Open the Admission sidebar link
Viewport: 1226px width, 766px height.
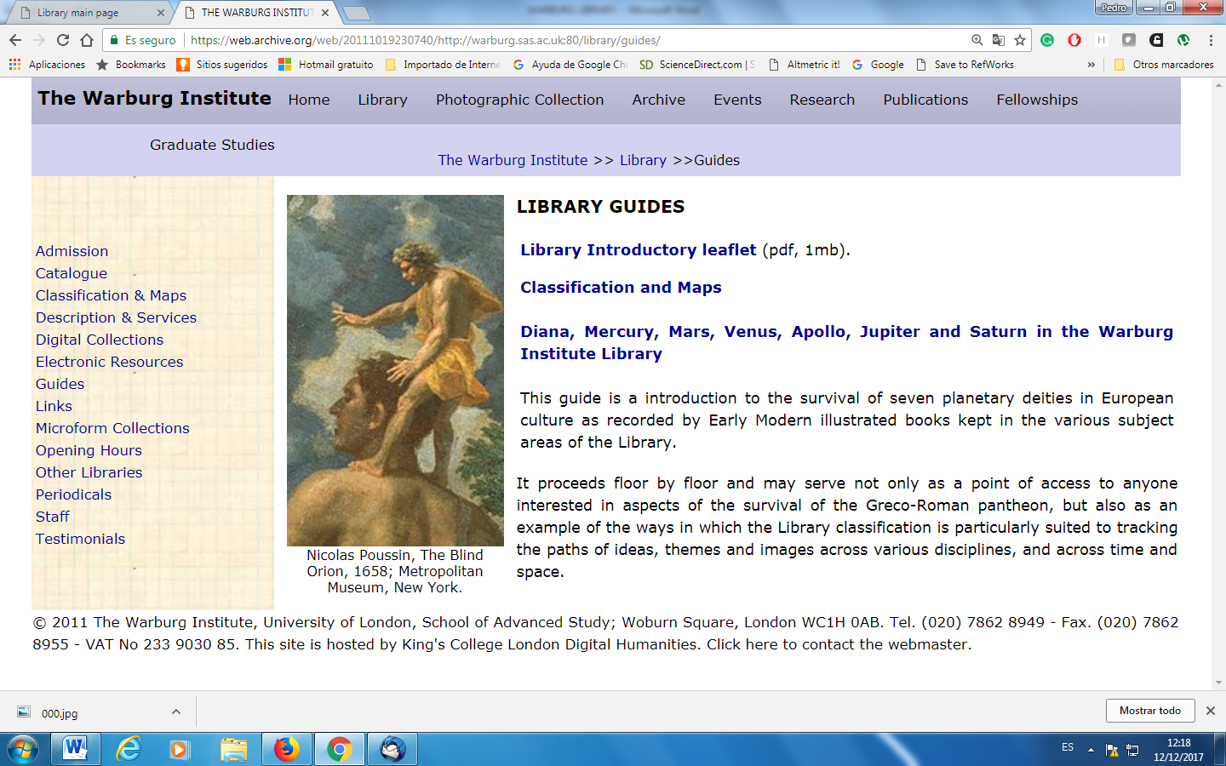[72, 251]
